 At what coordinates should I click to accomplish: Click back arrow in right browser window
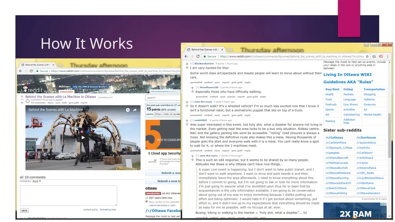coord(186,56)
